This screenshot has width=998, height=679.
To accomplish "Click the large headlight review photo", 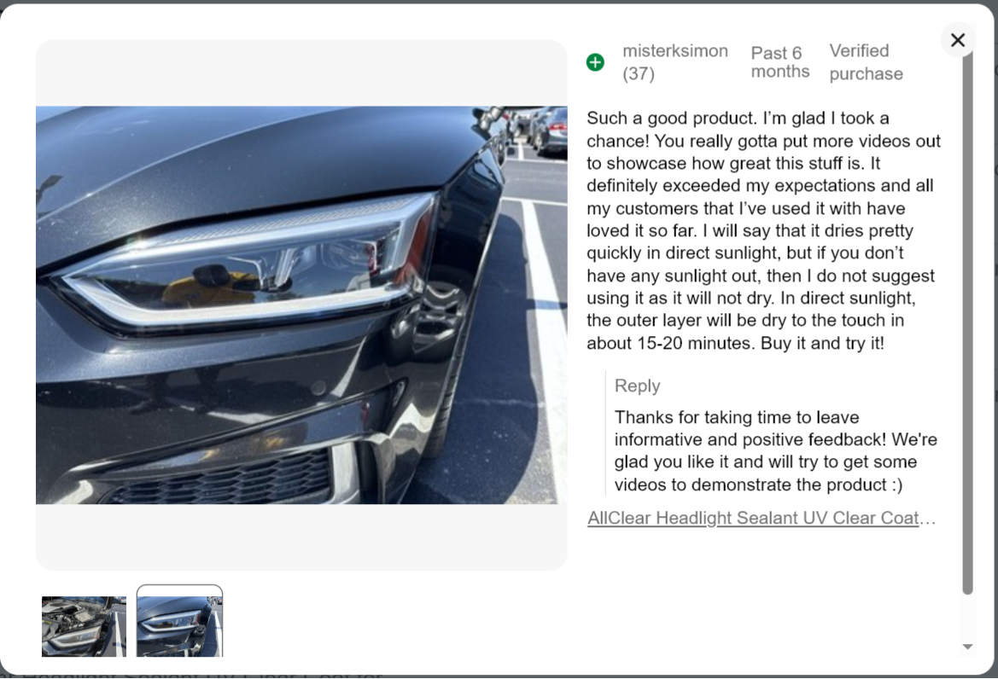I will (301, 305).
